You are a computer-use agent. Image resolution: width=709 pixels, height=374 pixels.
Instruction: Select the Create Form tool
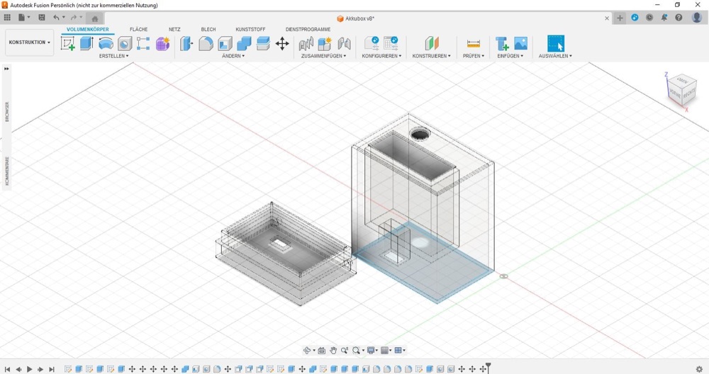pyautogui.click(x=163, y=44)
